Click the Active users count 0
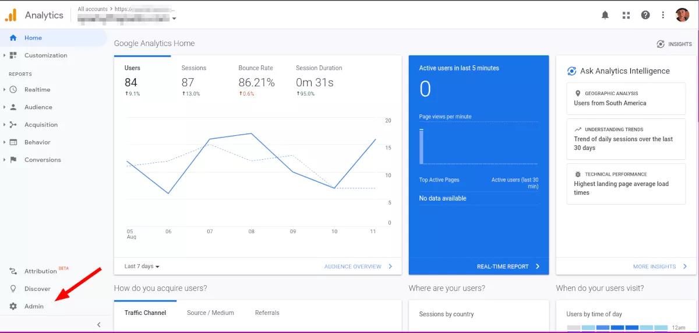The width and height of the screenshot is (699, 333). (425, 89)
